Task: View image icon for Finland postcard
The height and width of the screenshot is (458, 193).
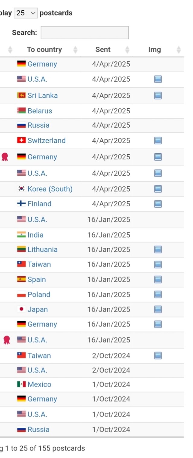Action: 158,204
